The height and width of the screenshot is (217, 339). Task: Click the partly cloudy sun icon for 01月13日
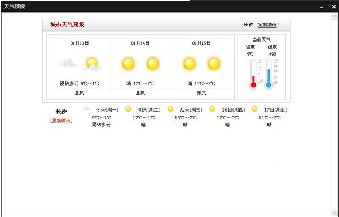[x=92, y=64]
